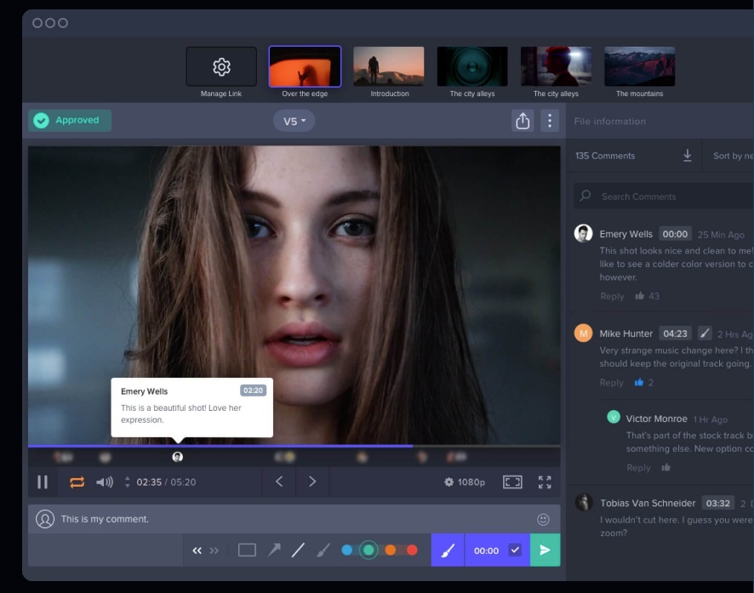Reply to Mike Hunter's comment
This screenshot has height=593, width=754.
coord(611,382)
